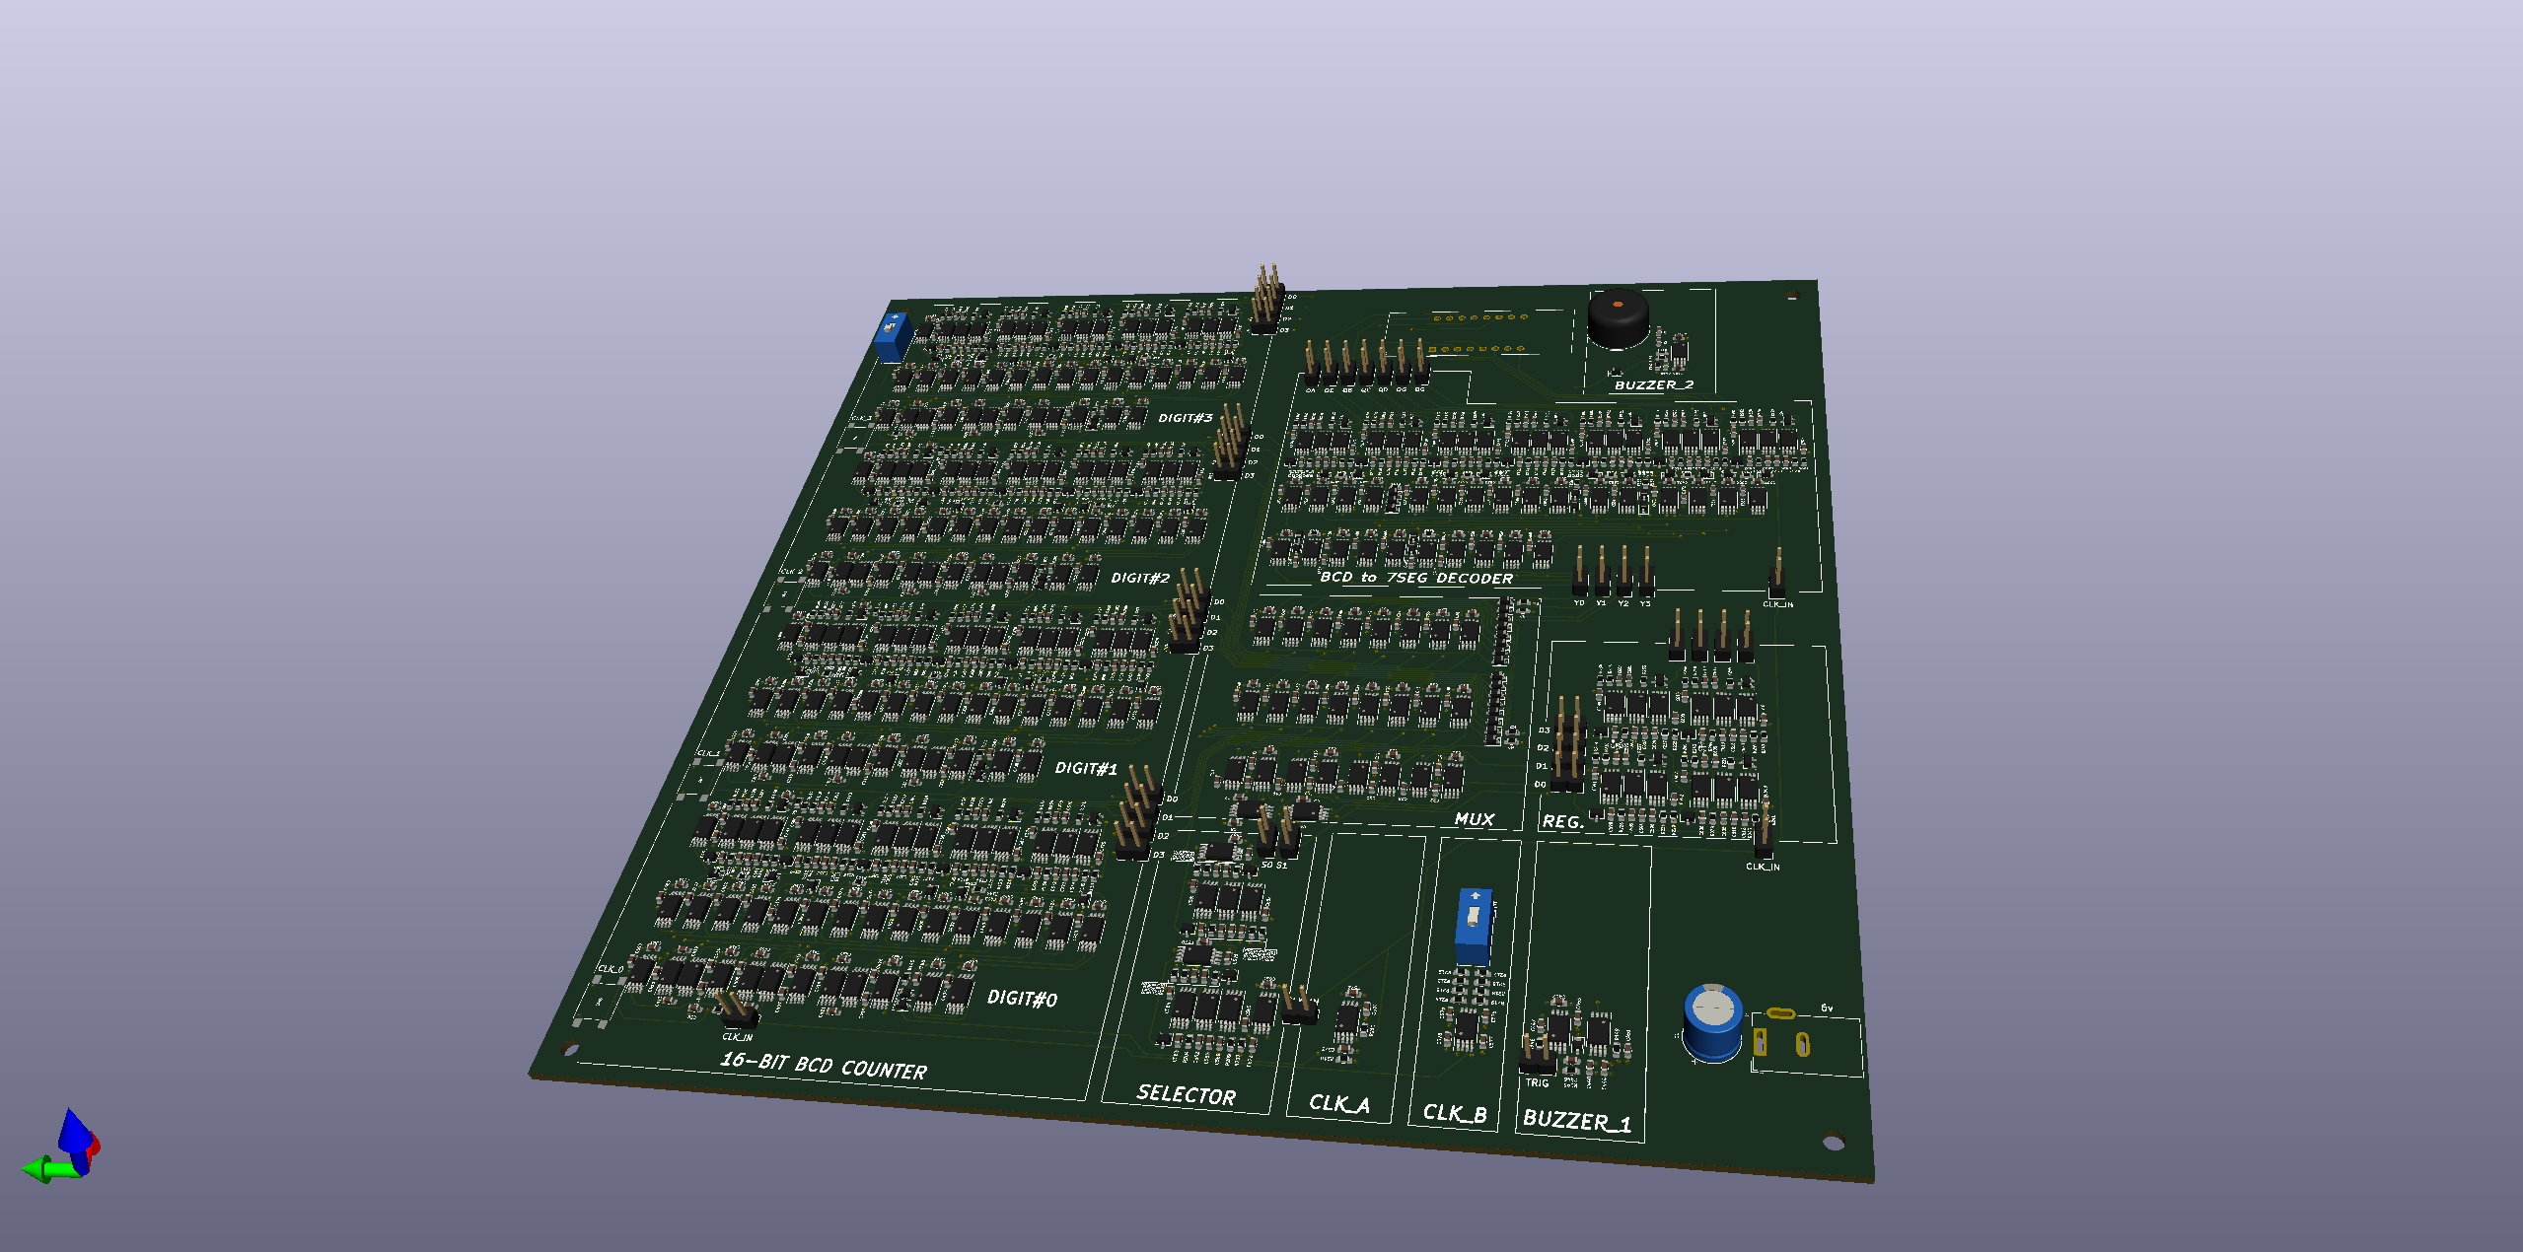Click the 'BCD to 7SEG DECODER' label
The image size is (2523, 1252).
point(1416,578)
